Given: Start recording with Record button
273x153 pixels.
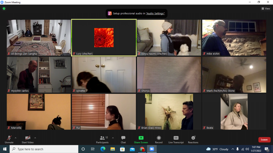Looking at the screenshot, I should click(159, 140).
